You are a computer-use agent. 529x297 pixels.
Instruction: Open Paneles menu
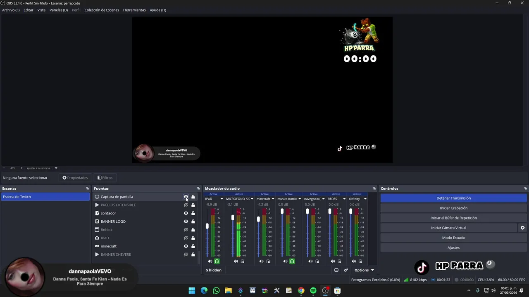[59, 10]
